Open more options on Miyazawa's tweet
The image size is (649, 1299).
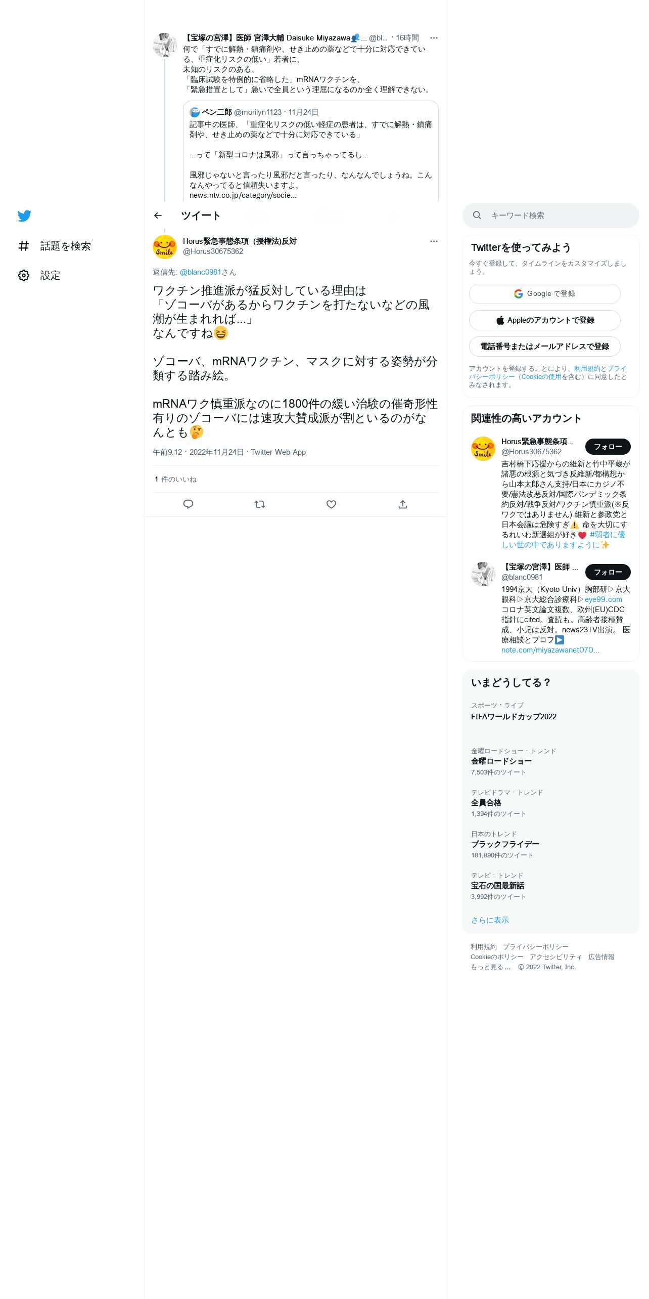[434, 38]
